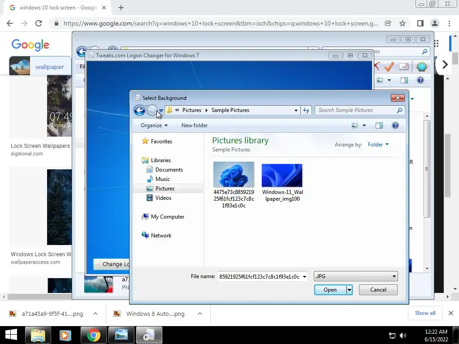Toggle the Chrome side panel
Screen dimensions: 459x344
click(420, 23)
